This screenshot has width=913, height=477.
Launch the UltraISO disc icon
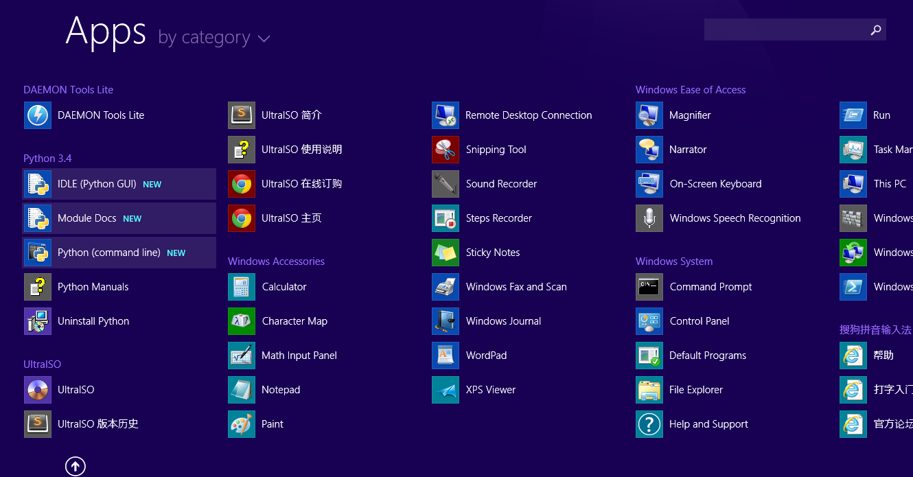pos(38,390)
